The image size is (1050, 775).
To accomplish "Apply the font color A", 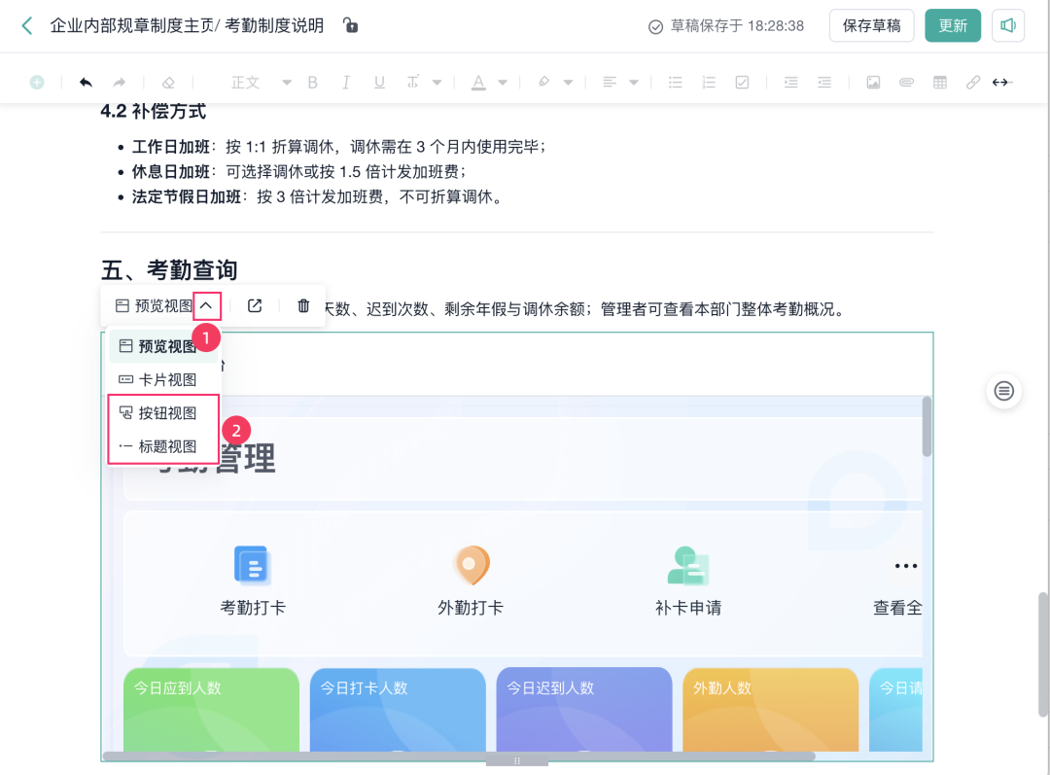I will [x=478, y=83].
